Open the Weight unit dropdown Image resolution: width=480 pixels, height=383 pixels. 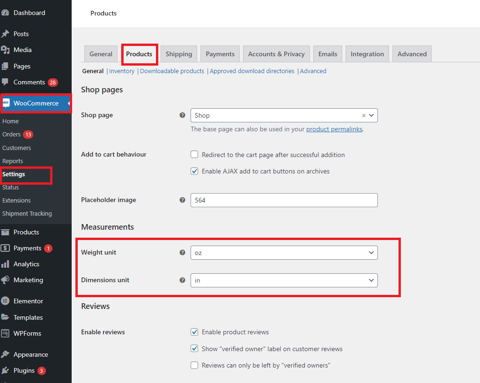coord(284,252)
